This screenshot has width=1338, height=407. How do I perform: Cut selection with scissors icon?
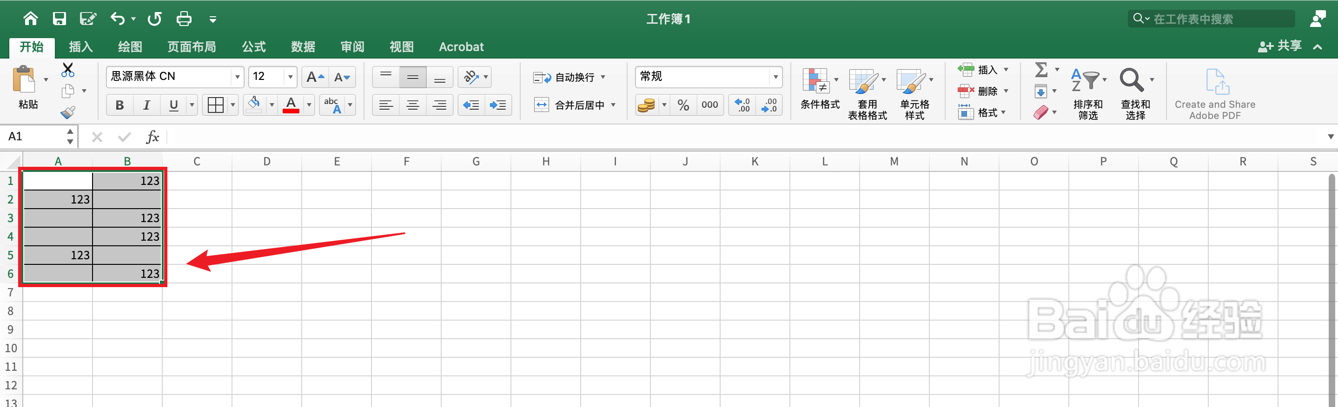(68, 70)
